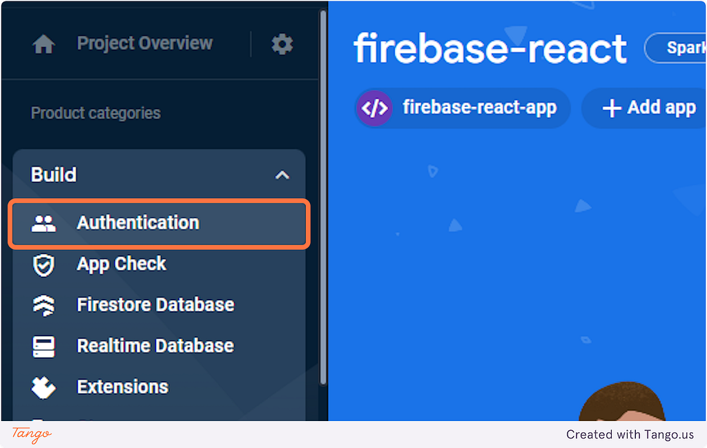Click the Add app button
Image resolution: width=707 pixels, height=448 pixels.
[644, 108]
